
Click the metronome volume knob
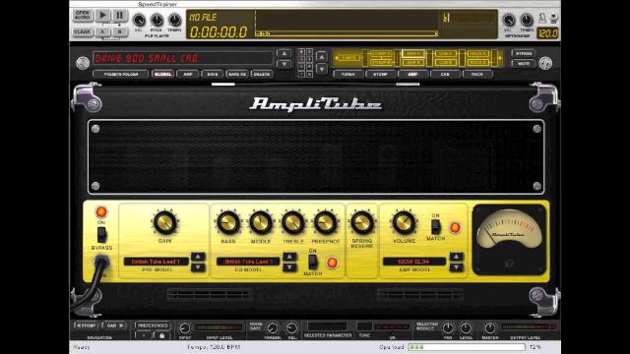click(x=509, y=20)
